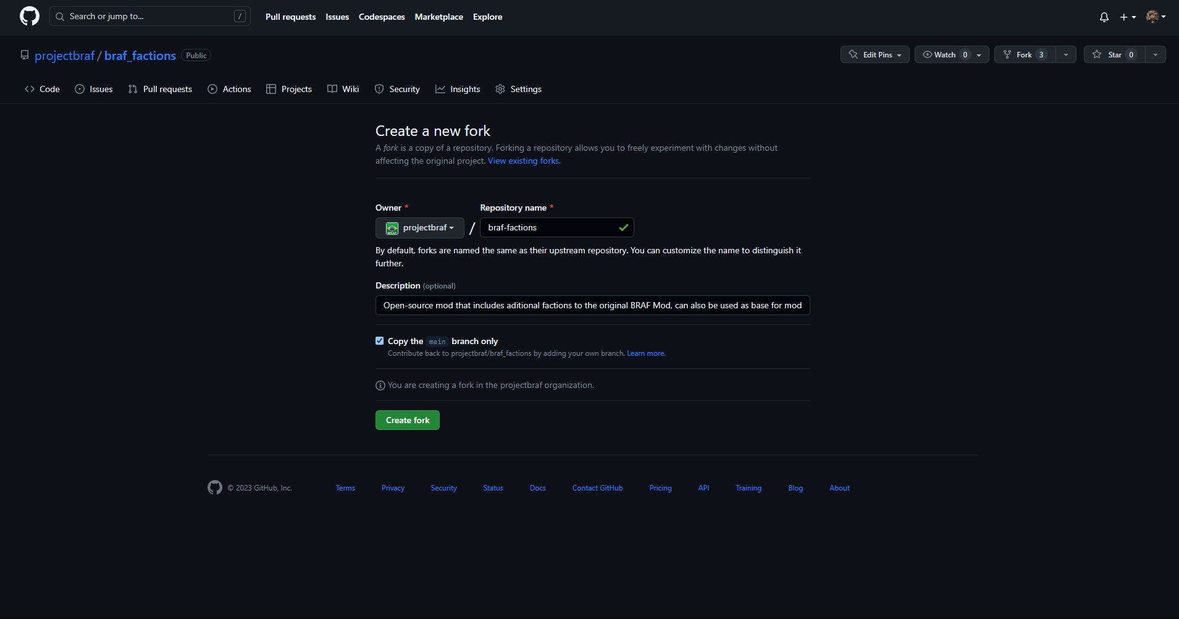Click the repository icon beside projectbraf
1179x619 pixels.
point(25,56)
